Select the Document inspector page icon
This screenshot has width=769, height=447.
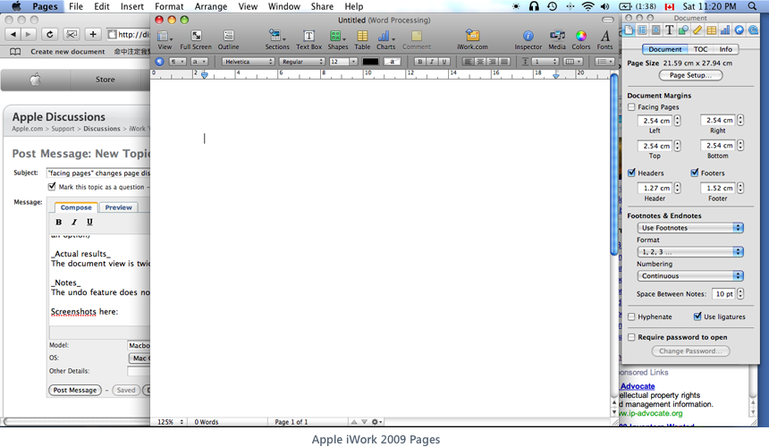(629, 30)
